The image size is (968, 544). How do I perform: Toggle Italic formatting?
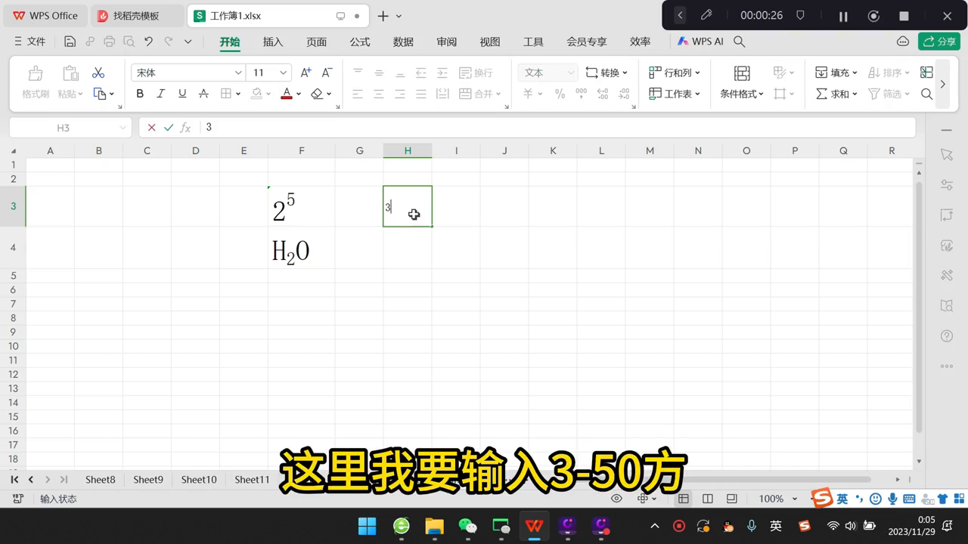[160, 94]
